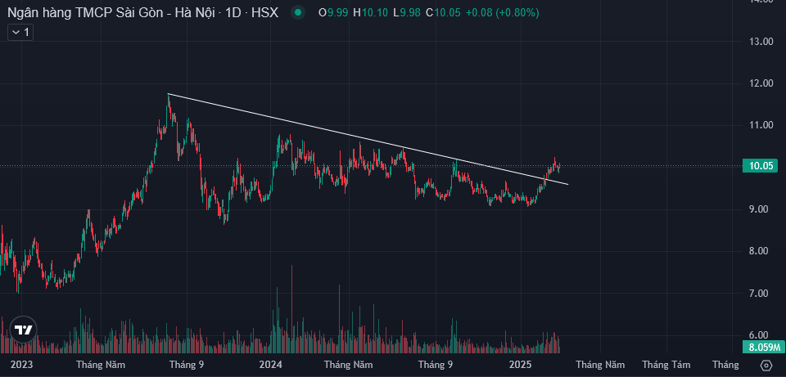Click the current price label 10.05
This screenshot has height=377, width=786.
coord(760,166)
